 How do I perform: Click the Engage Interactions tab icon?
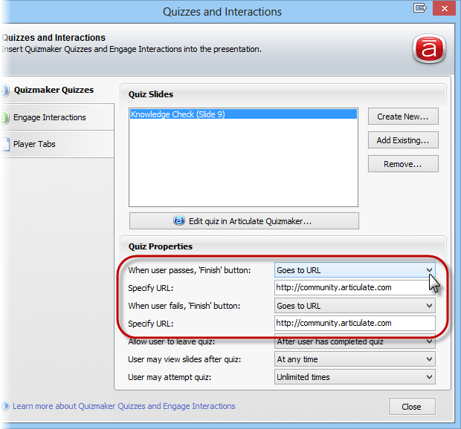[x=4, y=117]
